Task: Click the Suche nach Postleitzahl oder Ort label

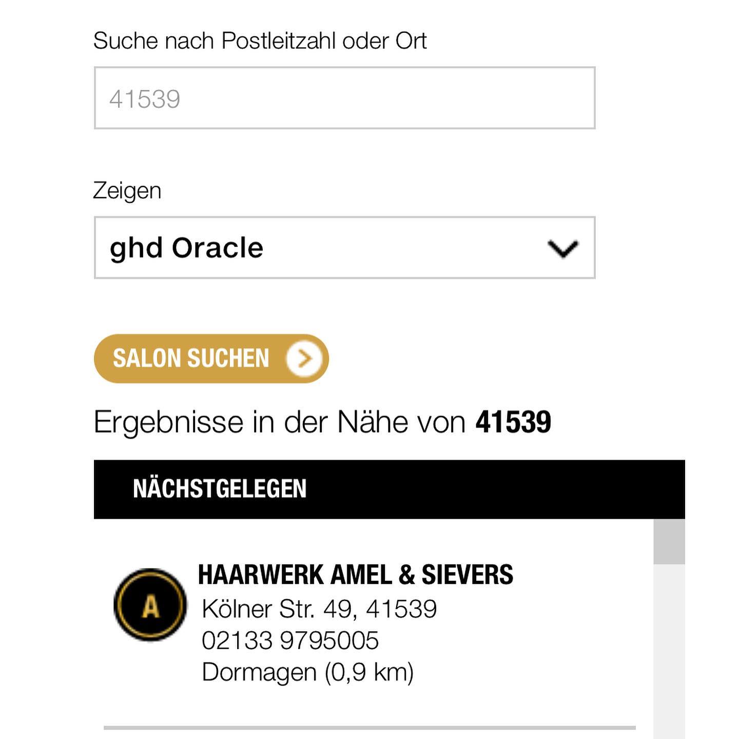Action: tap(260, 41)
